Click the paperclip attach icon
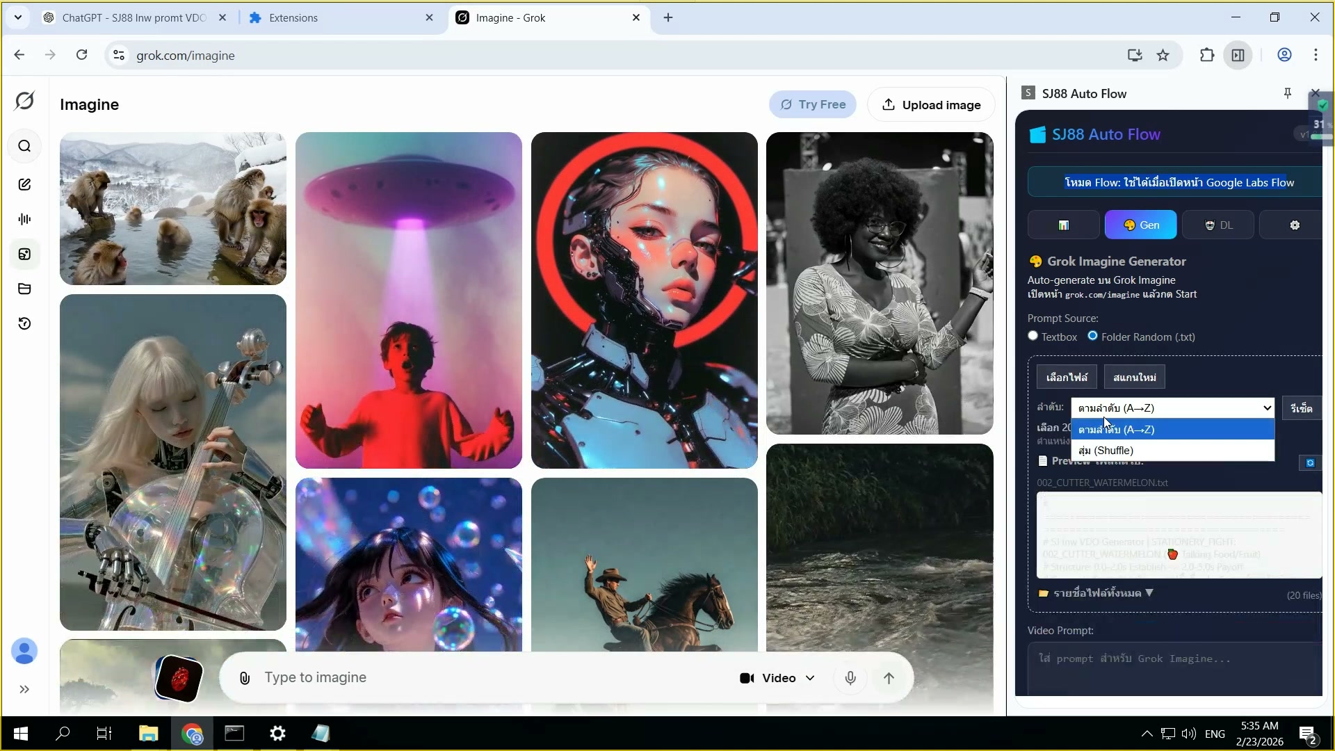The width and height of the screenshot is (1335, 751). (245, 678)
